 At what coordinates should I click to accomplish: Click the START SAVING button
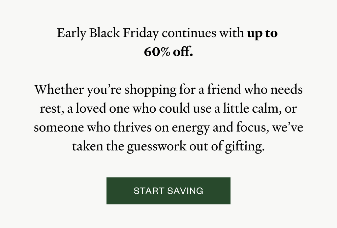point(168,191)
